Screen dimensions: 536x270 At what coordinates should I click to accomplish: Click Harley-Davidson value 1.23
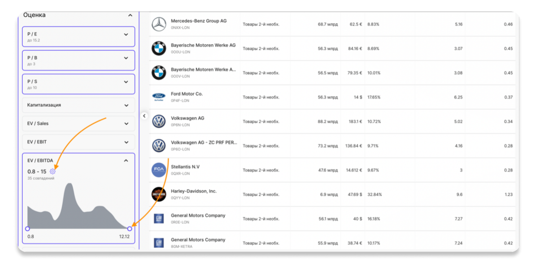pos(508,194)
